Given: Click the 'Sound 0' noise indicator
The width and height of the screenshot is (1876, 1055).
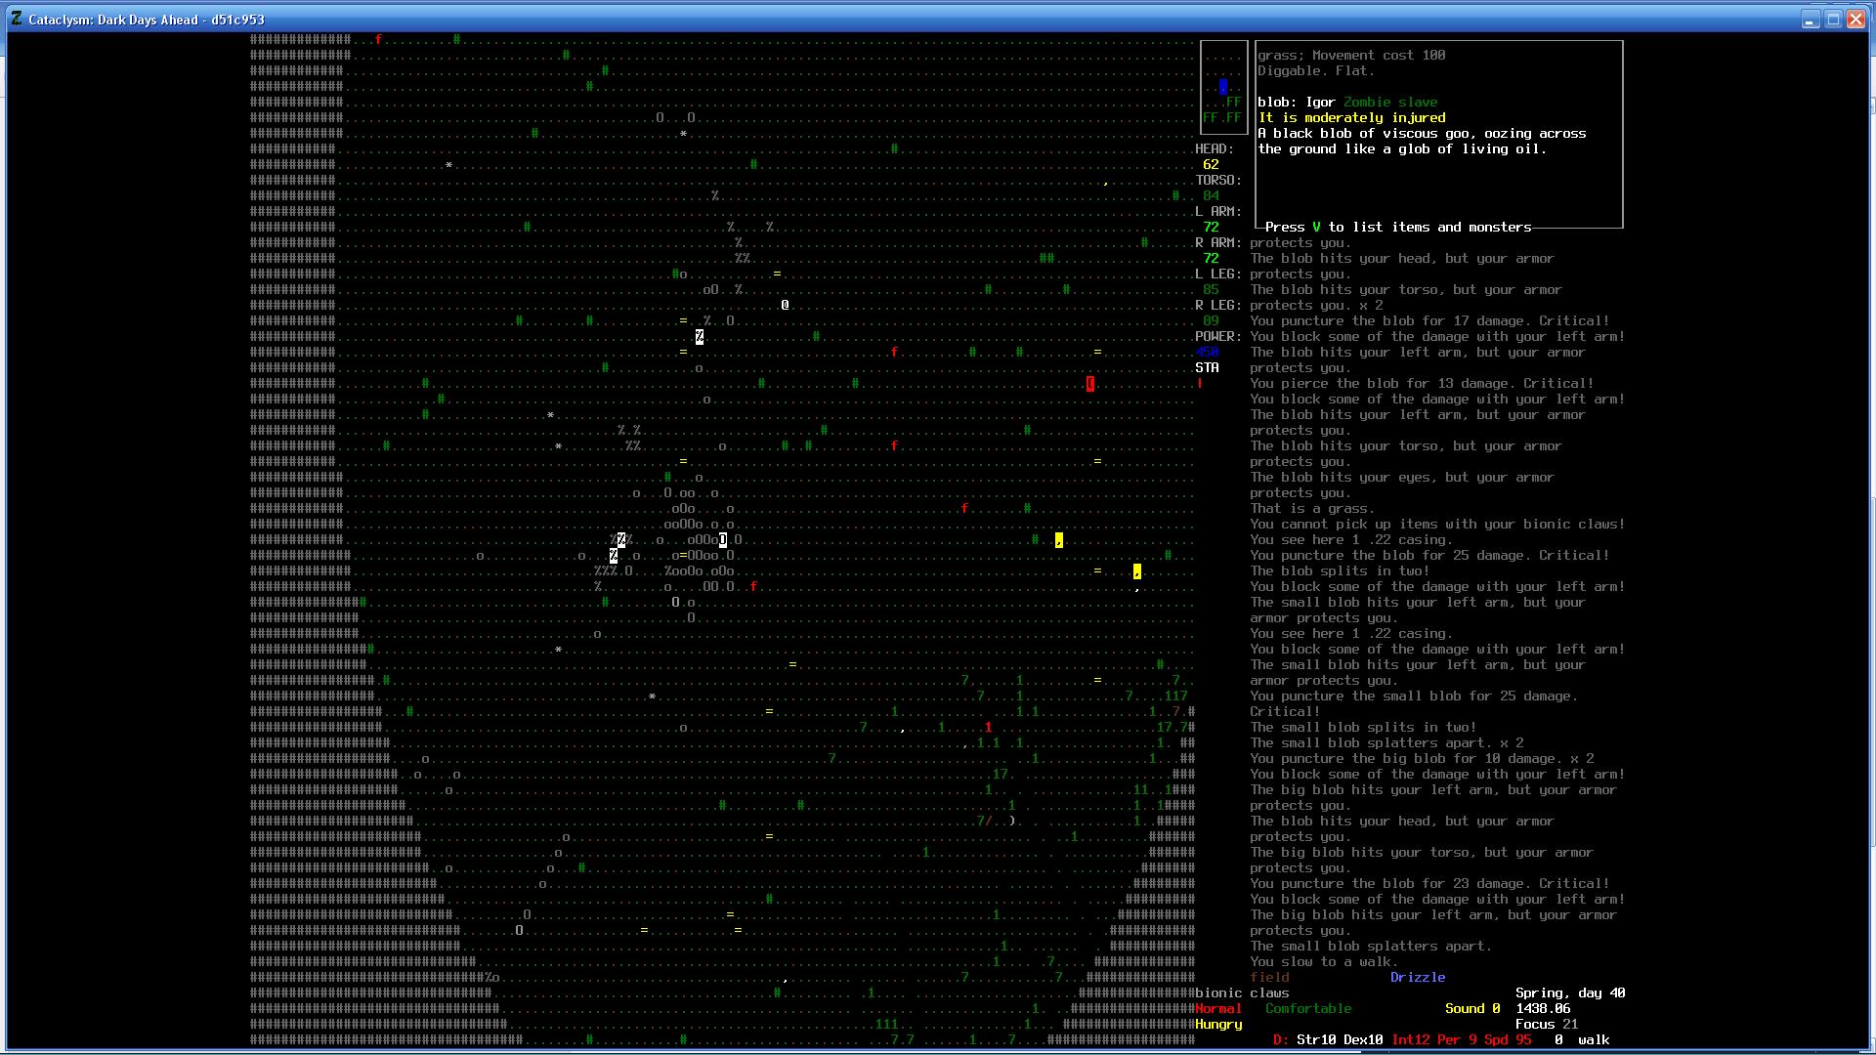Looking at the screenshot, I should (x=1471, y=1008).
